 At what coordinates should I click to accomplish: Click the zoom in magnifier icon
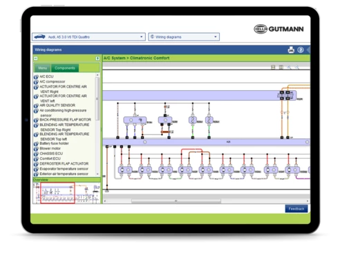(x=289, y=67)
